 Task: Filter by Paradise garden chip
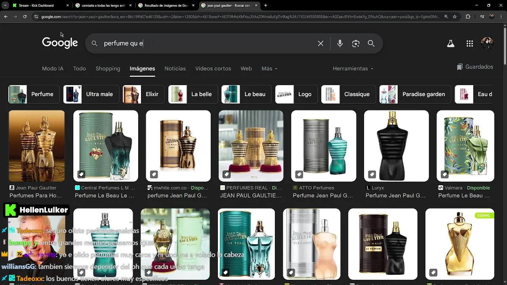pyautogui.click(x=415, y=94)
